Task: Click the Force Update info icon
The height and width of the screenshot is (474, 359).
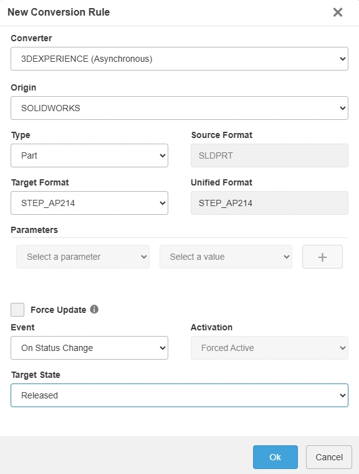Action: click(94, 309)
